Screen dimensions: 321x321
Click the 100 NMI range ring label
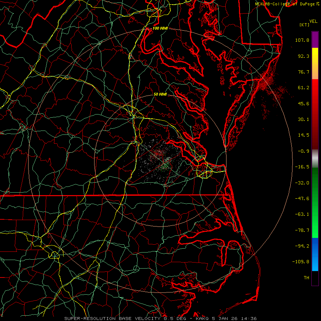click(x=160, y=28)
